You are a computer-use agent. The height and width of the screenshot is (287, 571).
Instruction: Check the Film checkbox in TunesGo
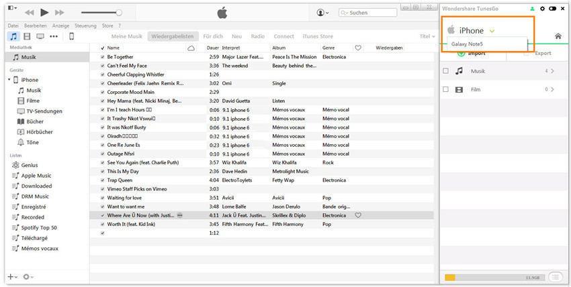pos(445,89)
